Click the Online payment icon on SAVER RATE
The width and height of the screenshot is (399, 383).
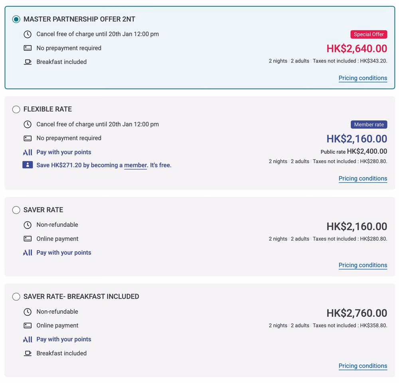(28, 239)
